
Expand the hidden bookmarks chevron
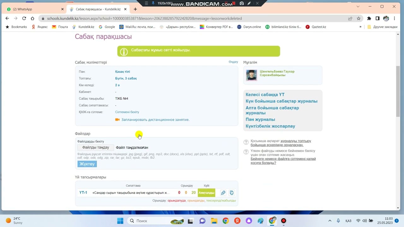(x=360, y=27)
